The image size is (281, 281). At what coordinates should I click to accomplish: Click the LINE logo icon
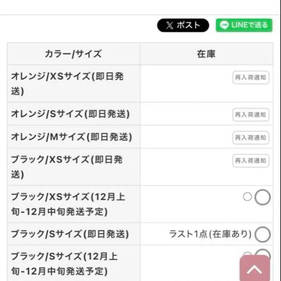[x=224, y=25]
